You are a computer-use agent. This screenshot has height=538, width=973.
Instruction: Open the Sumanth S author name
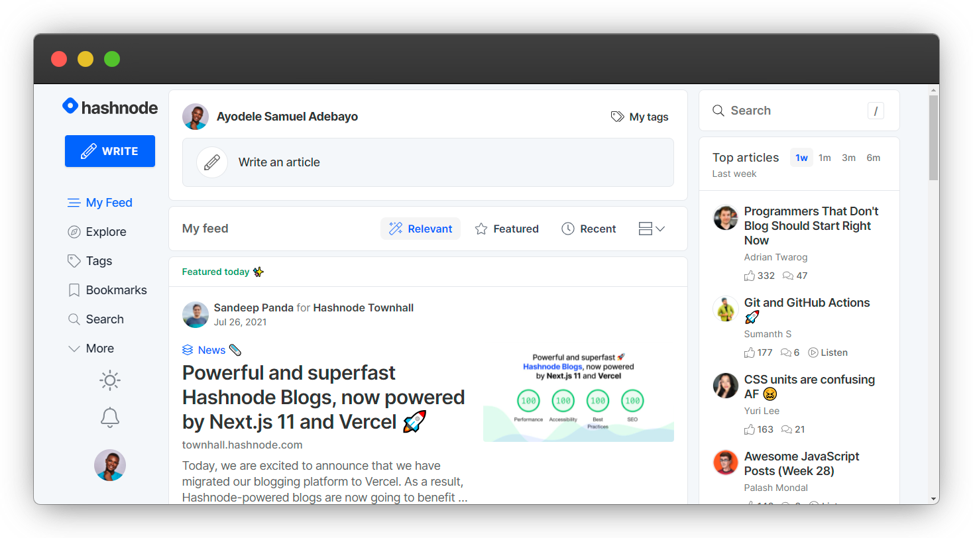click(x=768, y=334)
